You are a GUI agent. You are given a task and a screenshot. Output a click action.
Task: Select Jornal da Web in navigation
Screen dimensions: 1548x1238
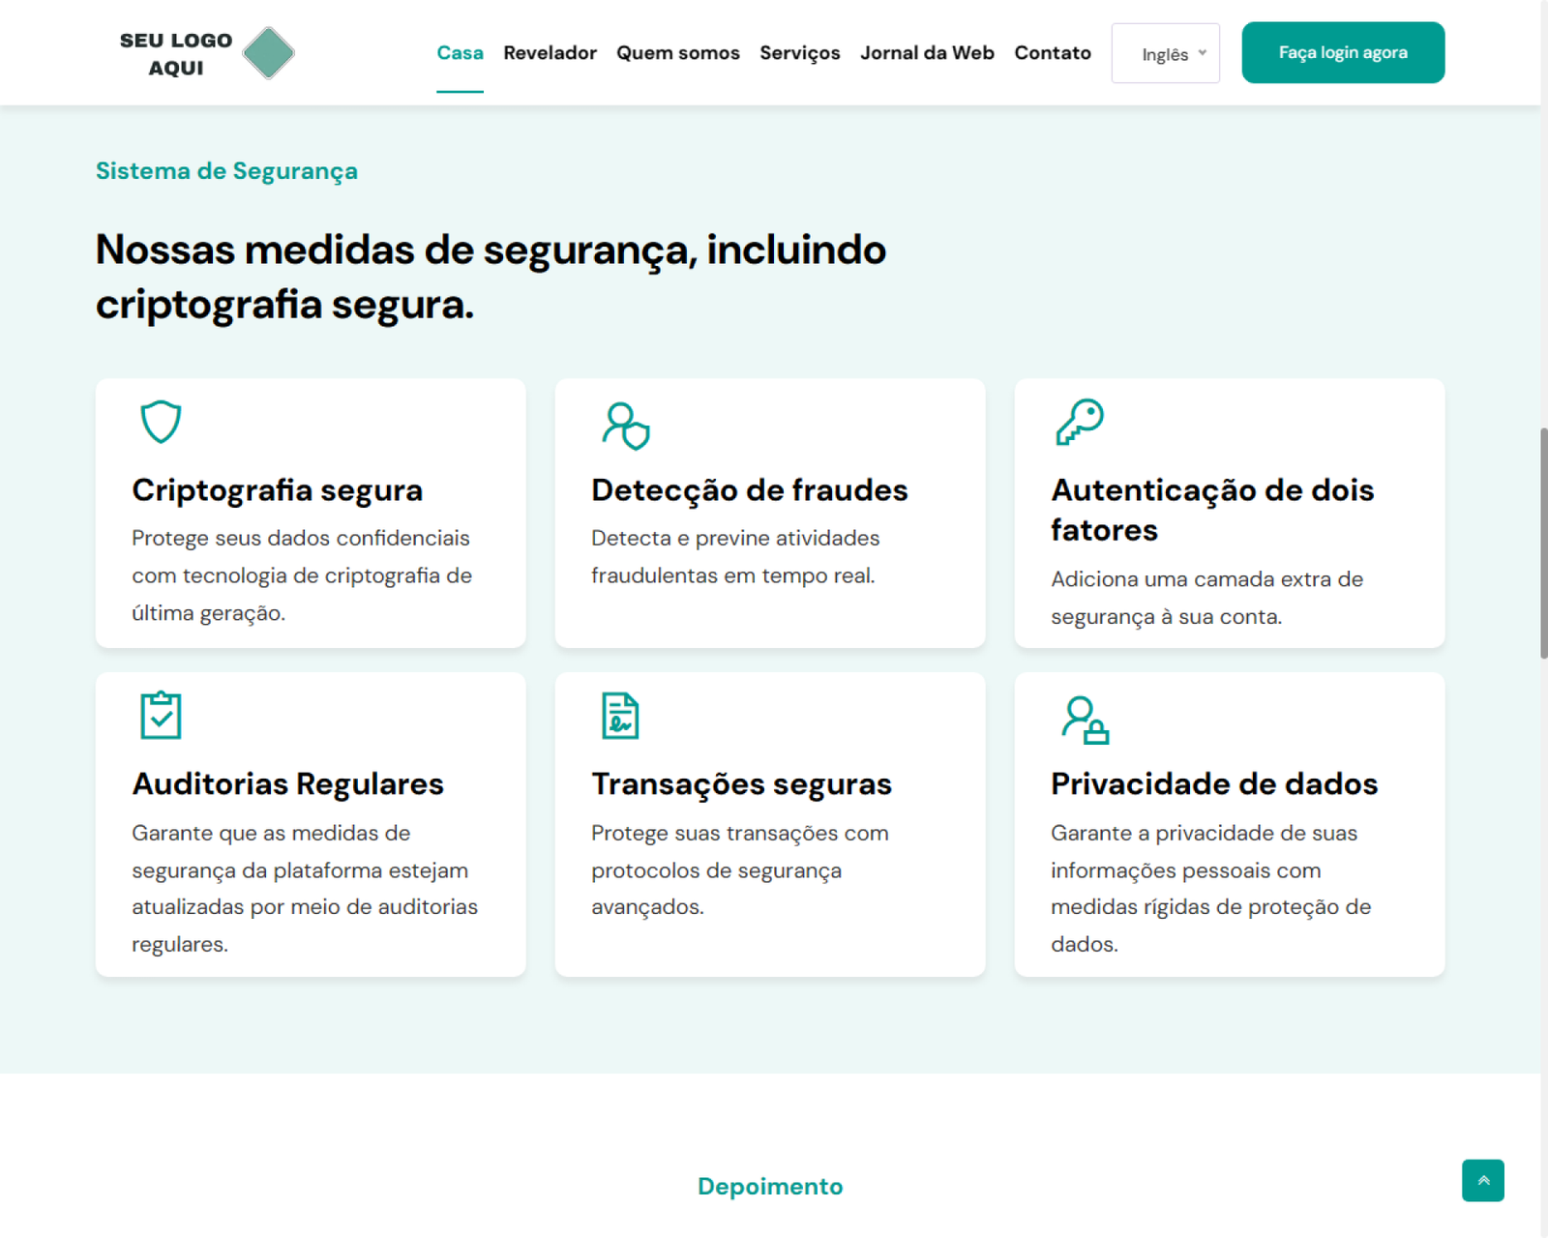pos(927,53)
